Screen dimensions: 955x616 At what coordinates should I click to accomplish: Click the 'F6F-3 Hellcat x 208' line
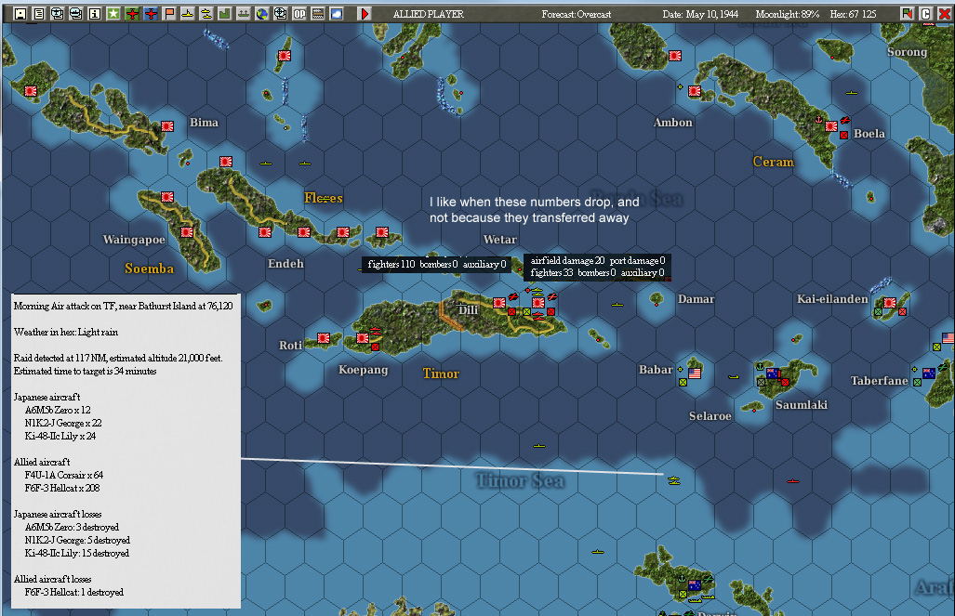[x=62, y=488]
